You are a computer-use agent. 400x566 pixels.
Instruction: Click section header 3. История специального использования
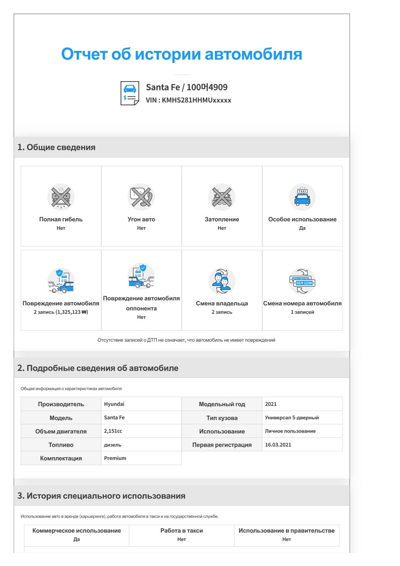point(182,496)
